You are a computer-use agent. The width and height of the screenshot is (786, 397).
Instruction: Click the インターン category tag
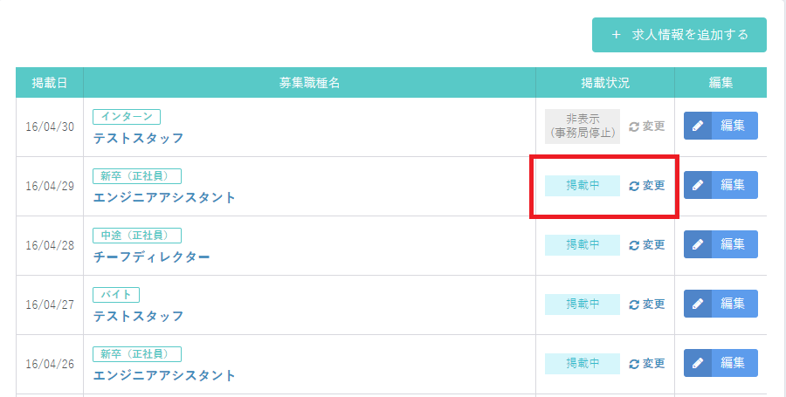click(x=127, y=117)
